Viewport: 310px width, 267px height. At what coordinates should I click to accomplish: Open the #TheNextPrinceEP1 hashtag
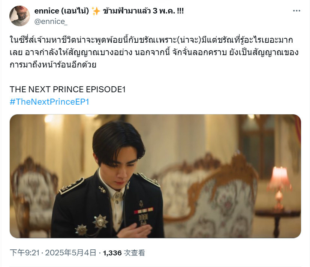(x=49, y=102)
